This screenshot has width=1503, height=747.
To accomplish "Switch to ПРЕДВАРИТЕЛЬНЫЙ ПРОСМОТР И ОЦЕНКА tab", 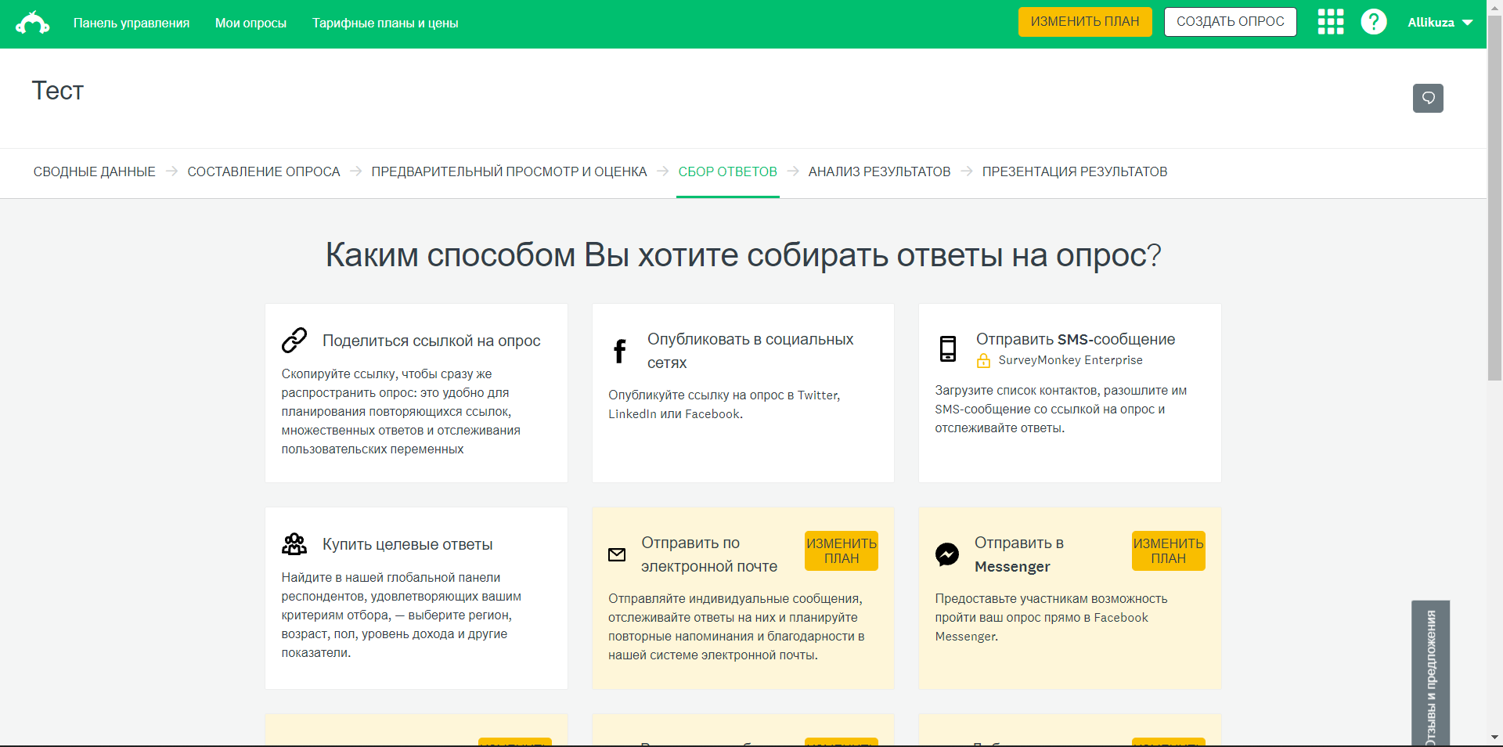I will coord(509,171).
